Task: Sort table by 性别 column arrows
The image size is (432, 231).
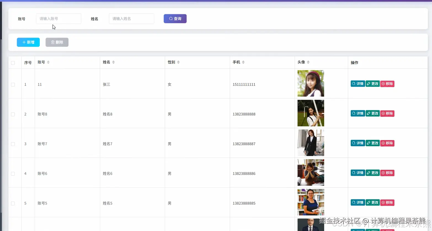Action: click(x=178, y=62)
